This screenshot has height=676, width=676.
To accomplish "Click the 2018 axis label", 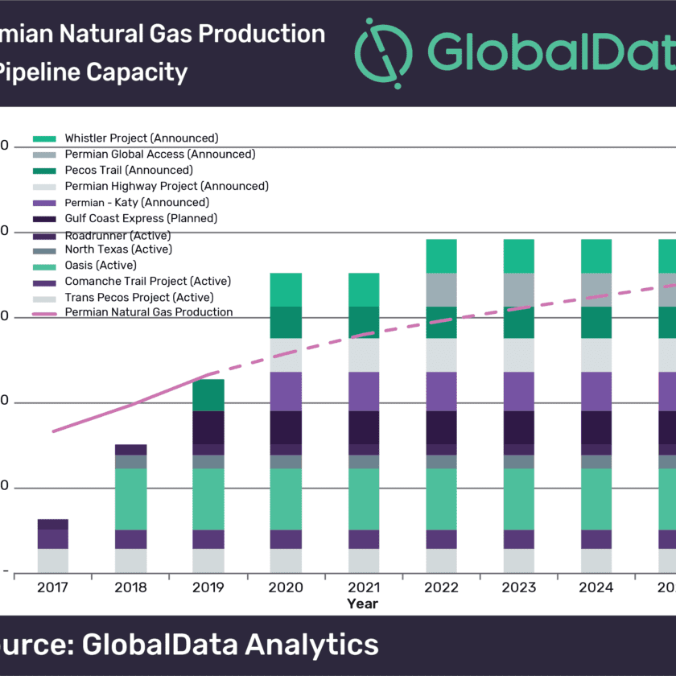I will pos(130,587).
